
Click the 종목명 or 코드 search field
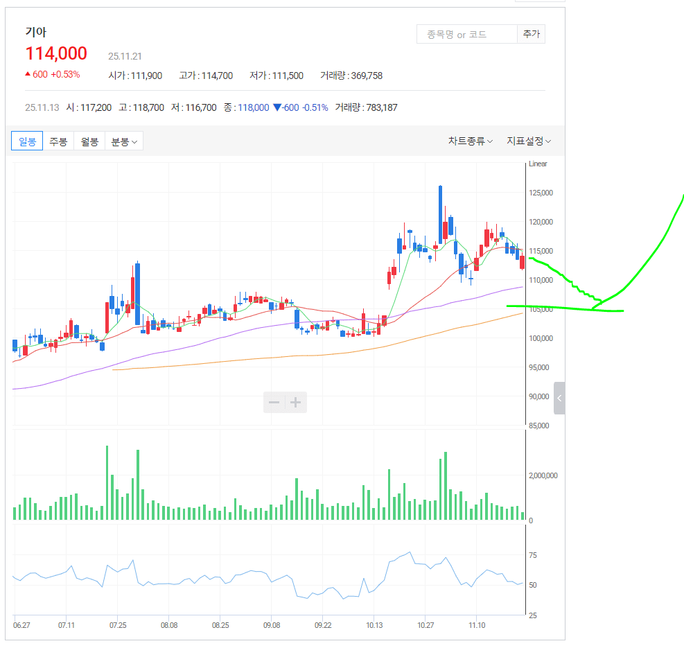tap(467, 34)
